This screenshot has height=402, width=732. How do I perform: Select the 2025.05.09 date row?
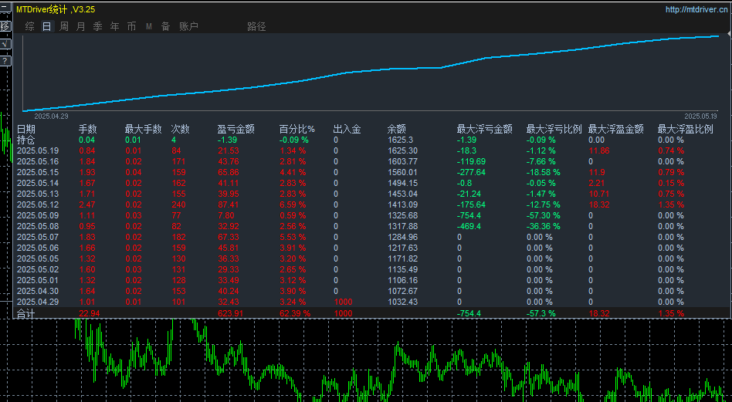pyautogui.click(x=38, y=215)
